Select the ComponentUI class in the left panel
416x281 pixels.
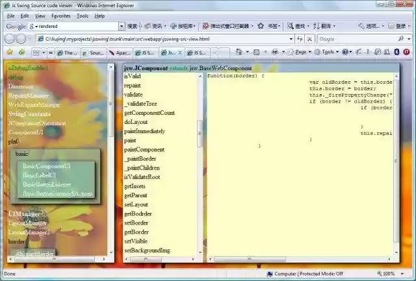26,132
